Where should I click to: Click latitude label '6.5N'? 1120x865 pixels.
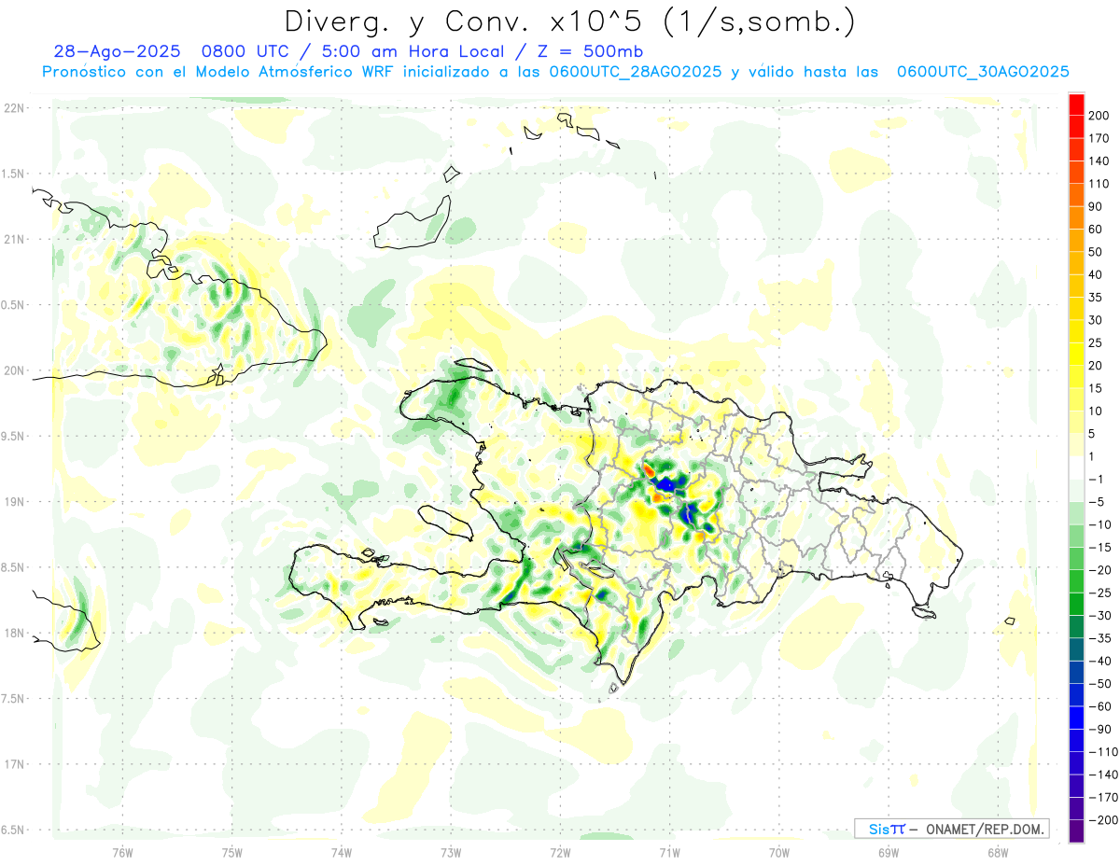click(11, 830)
